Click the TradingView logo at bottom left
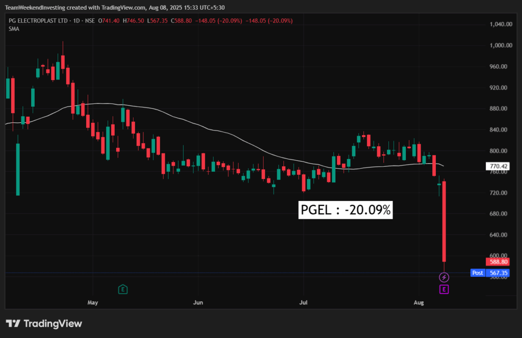The image size is (522, 338). 44,324
